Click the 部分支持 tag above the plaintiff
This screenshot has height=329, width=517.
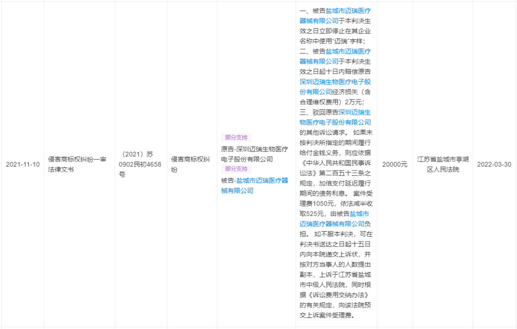click(x=236, y=138)
